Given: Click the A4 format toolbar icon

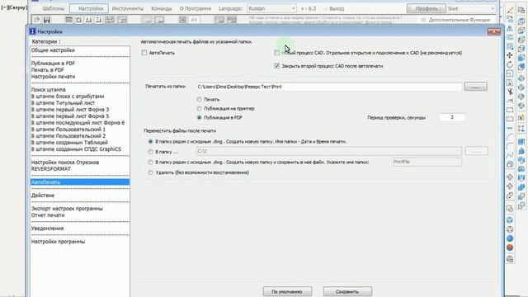Looking at the screenshot, I should [x=194, y=20].
